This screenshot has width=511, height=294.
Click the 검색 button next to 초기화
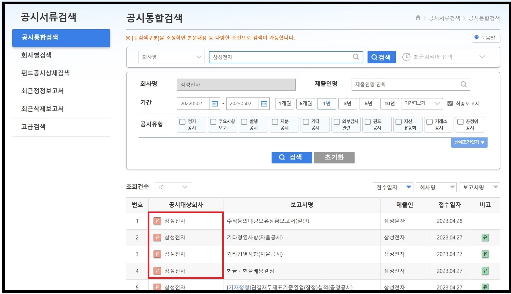coord(292,158)
